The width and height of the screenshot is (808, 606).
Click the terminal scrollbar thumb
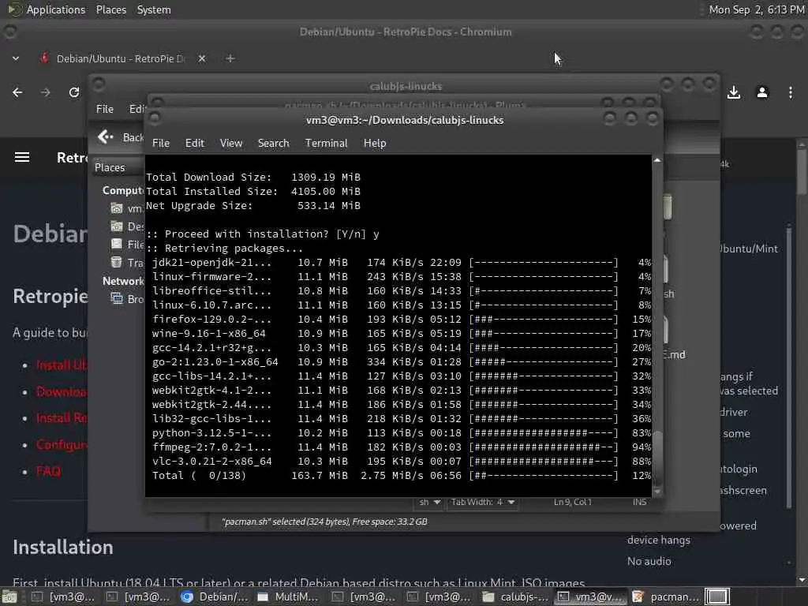(657, 457)
